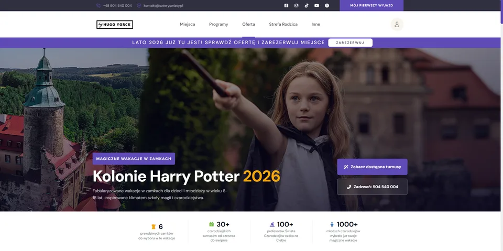Open the Programy menu
Viewport: 503px width, 251px height.
click(x=218, y=25)
